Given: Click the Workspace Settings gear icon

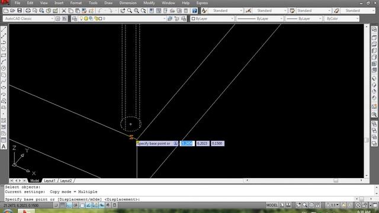Looking at the screenshot, I should point(58,18).
